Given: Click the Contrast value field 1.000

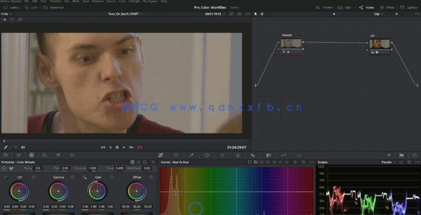Looking at the screenshot, I should click(x=92, y=168).
